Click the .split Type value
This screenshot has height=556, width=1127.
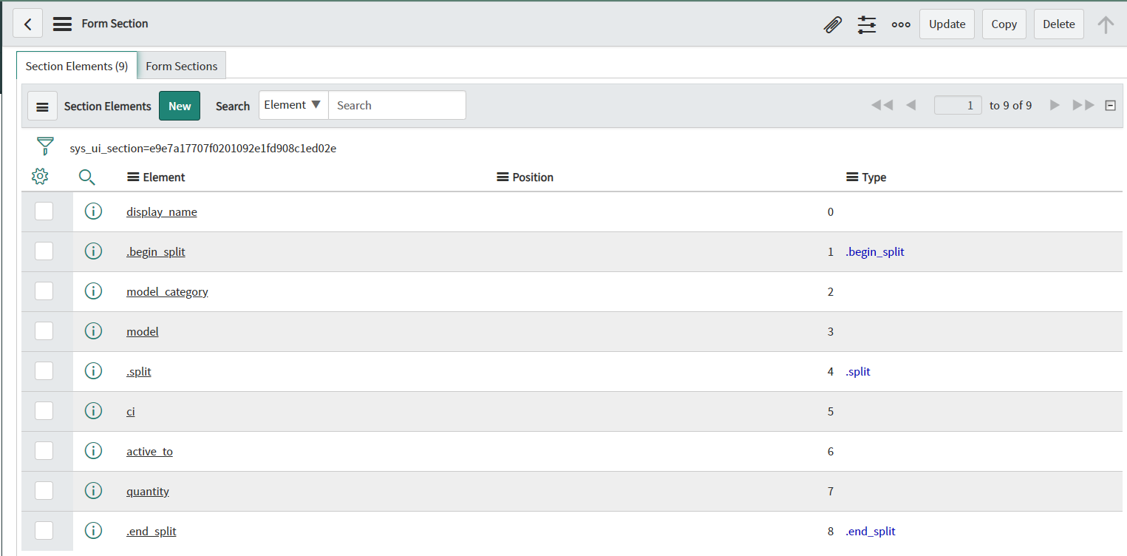tap(858, 372)
